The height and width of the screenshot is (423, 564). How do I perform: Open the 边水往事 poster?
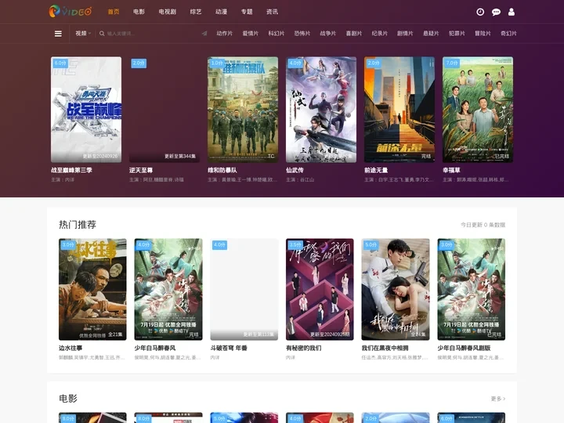tap(92, 289)
